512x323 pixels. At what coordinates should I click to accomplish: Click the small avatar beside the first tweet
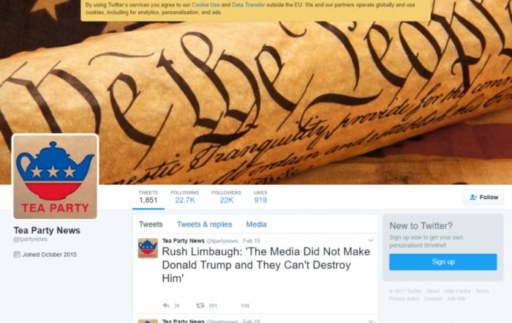(x=148, y=248)
